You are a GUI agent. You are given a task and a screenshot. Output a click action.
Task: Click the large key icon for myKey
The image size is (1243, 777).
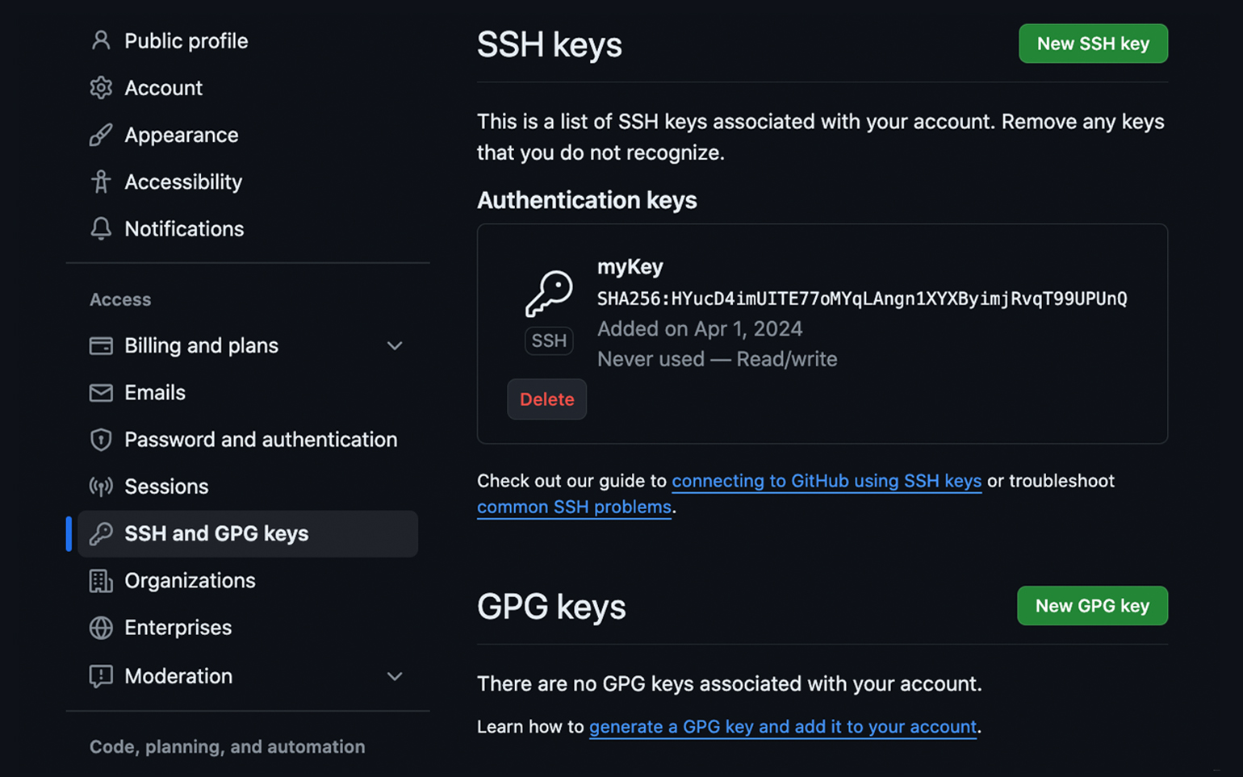549,294
